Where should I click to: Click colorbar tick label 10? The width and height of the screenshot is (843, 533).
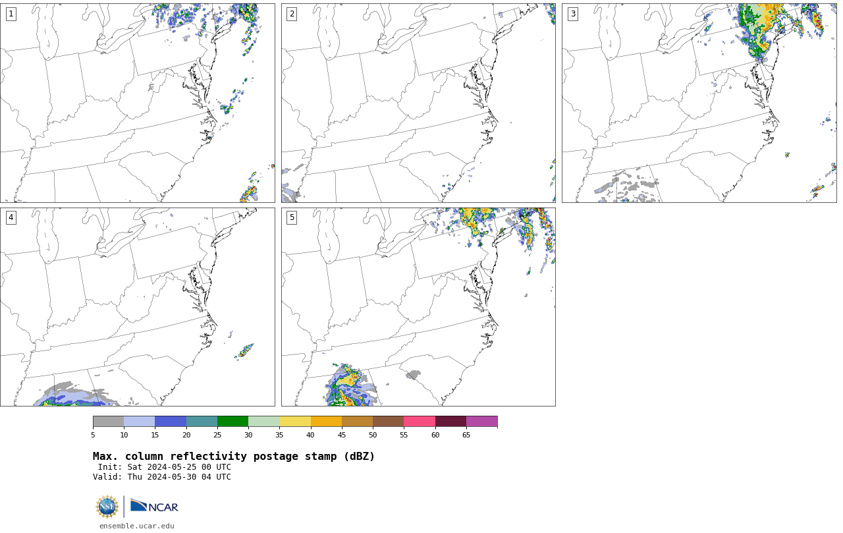[124, 435]
